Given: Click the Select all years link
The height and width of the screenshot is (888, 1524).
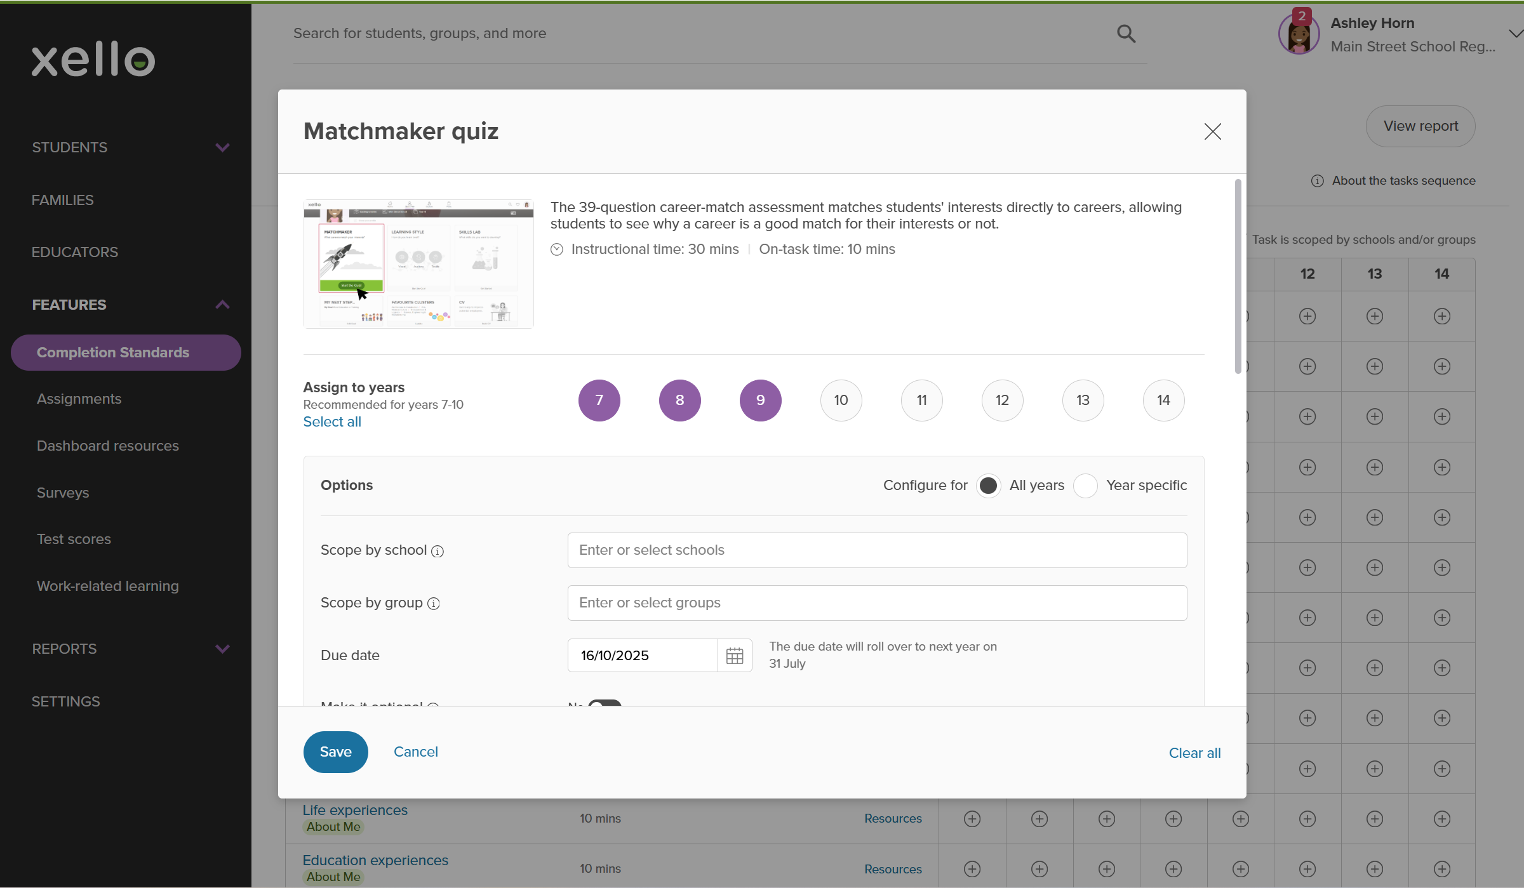Looking at the screenshot, I should coord(331,421).
